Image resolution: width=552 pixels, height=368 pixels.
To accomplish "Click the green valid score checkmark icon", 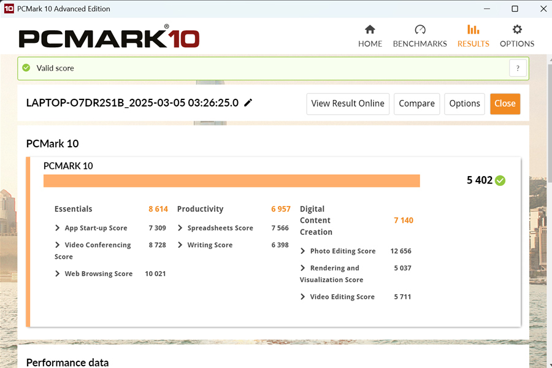I will pyautogui.click(x=26, y=67).
